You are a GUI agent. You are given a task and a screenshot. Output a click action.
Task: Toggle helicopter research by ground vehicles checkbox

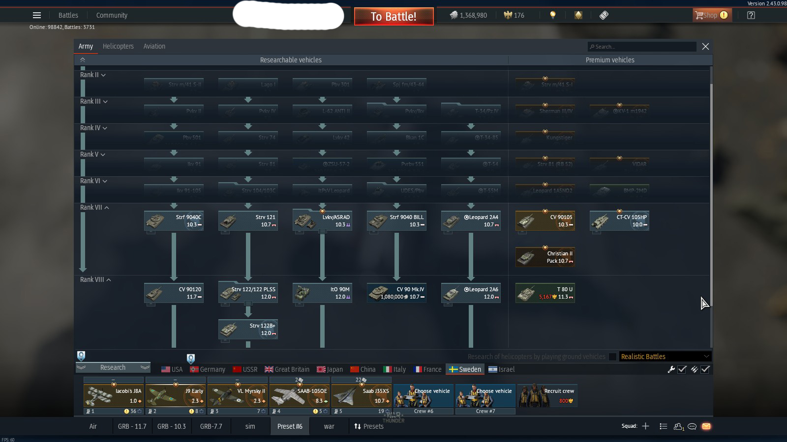pos(612,357)
